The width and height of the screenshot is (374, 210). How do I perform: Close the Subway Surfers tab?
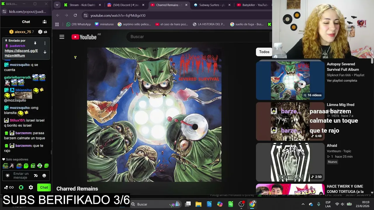pos(229,5)
